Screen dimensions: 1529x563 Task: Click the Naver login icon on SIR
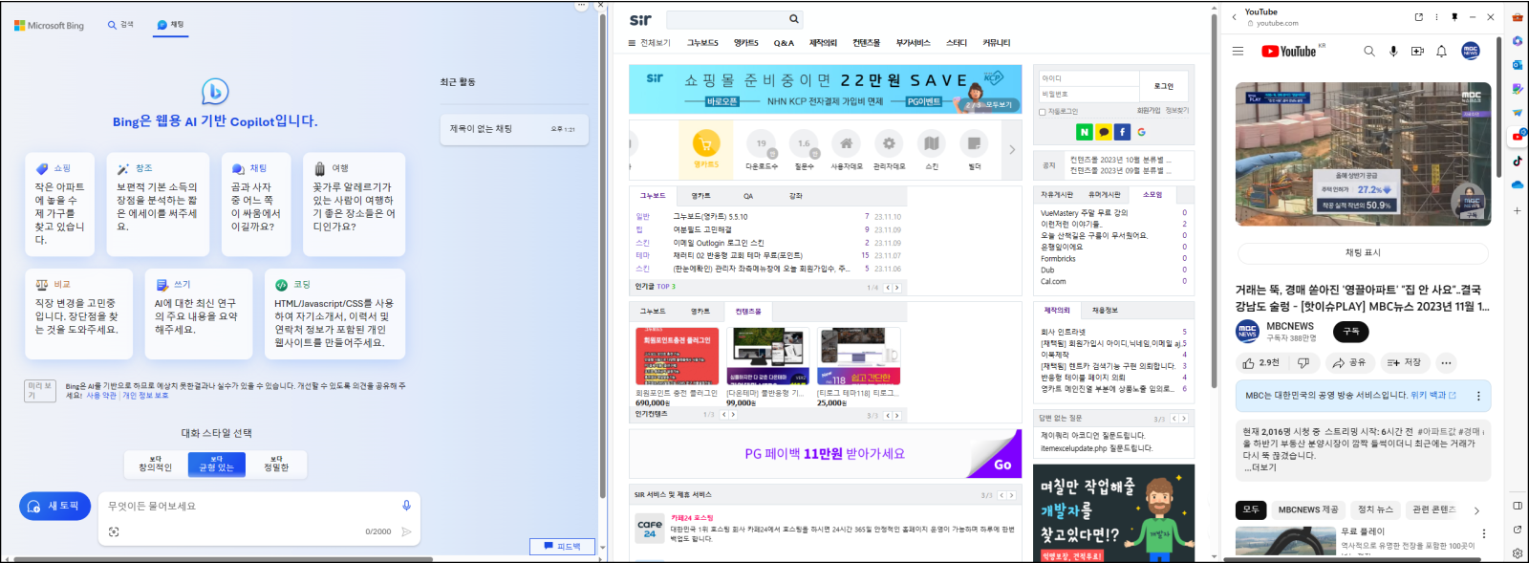tap(1084, 132)
